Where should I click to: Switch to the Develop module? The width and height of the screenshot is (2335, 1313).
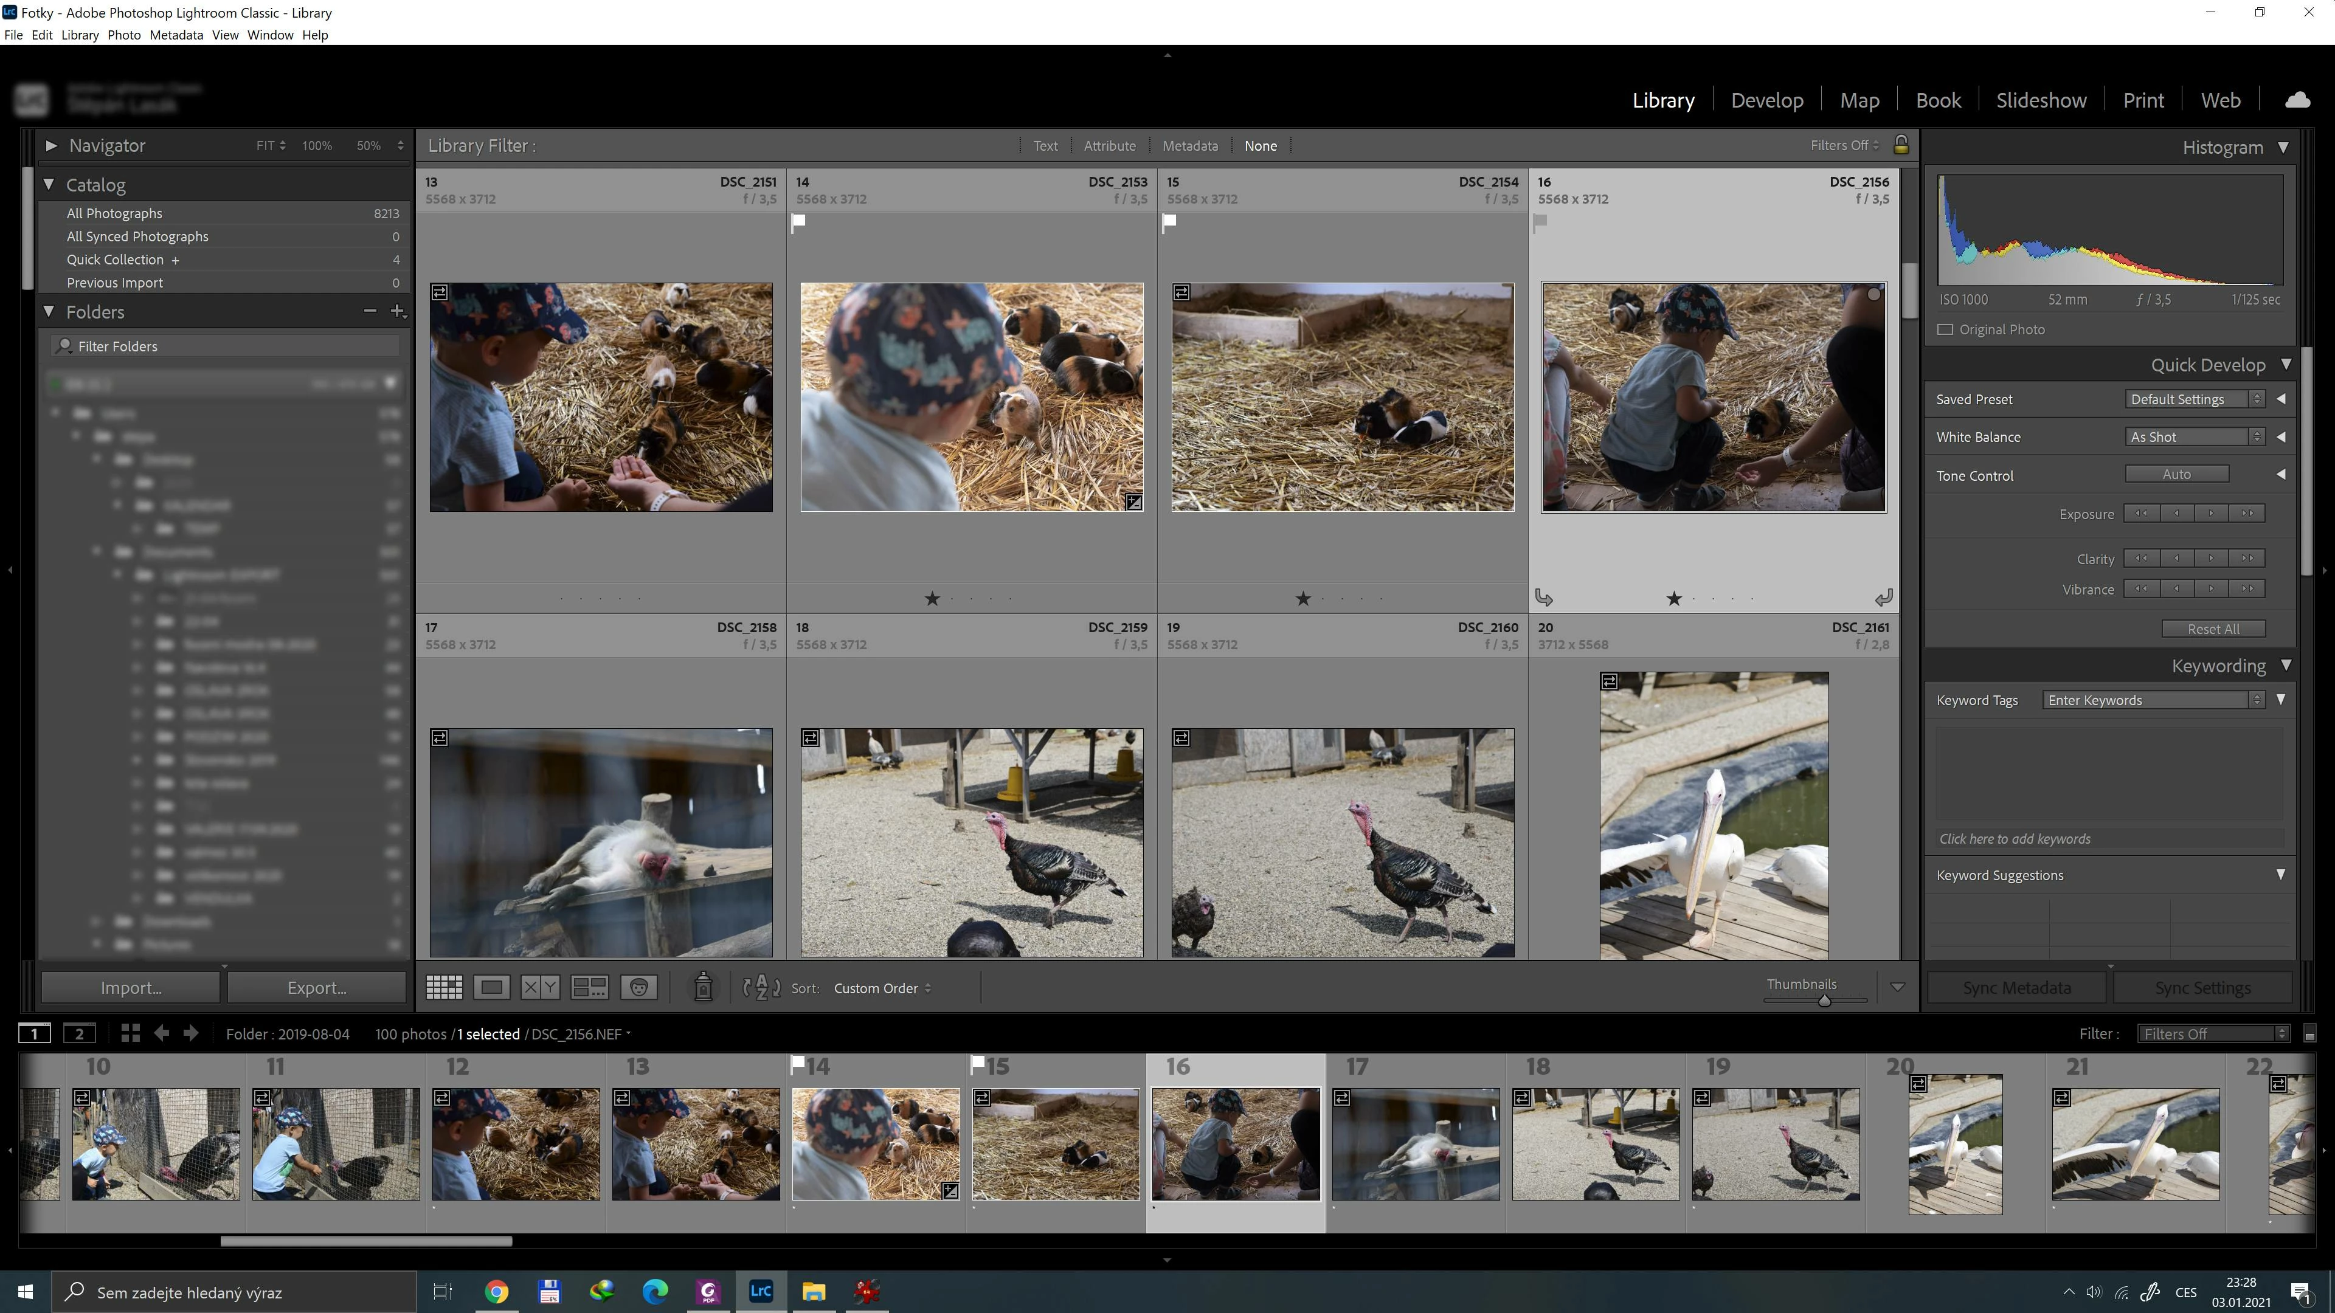coord(1766,100)
